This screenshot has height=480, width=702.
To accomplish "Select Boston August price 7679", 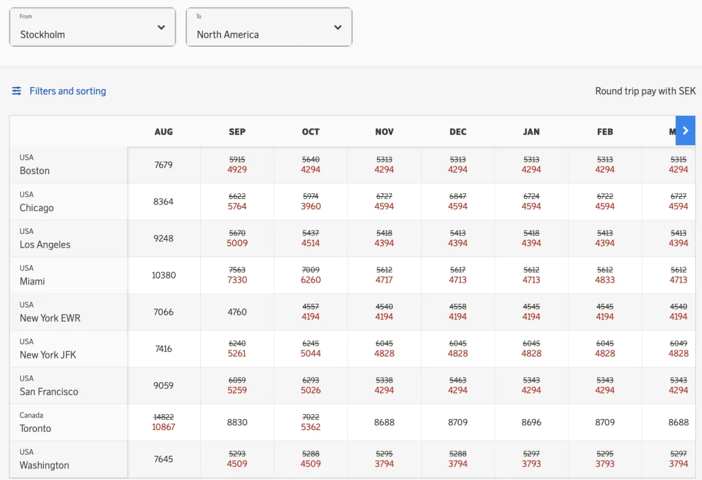I will (x=163, y=165).
